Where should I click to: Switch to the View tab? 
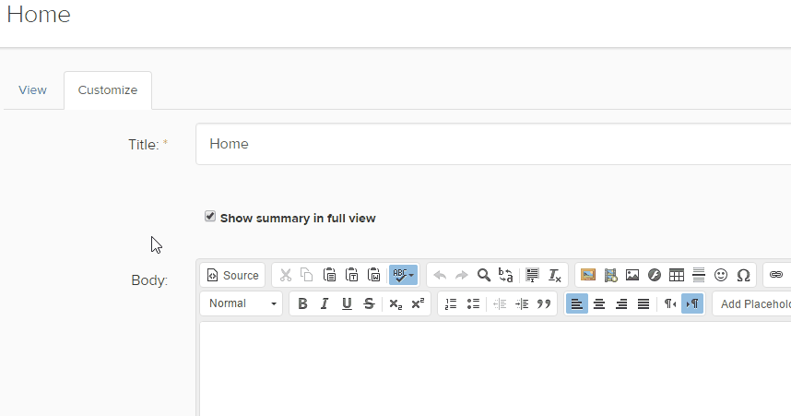[33, 89]
